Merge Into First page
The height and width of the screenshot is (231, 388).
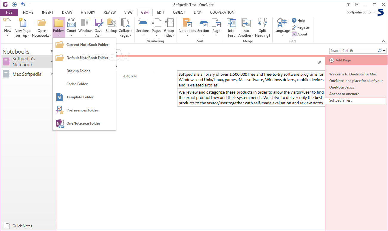click(231, 27)
